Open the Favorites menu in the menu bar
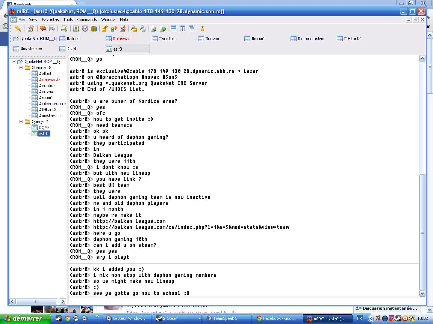The height and width of the screenshot is (324, 433). point(50,19)
